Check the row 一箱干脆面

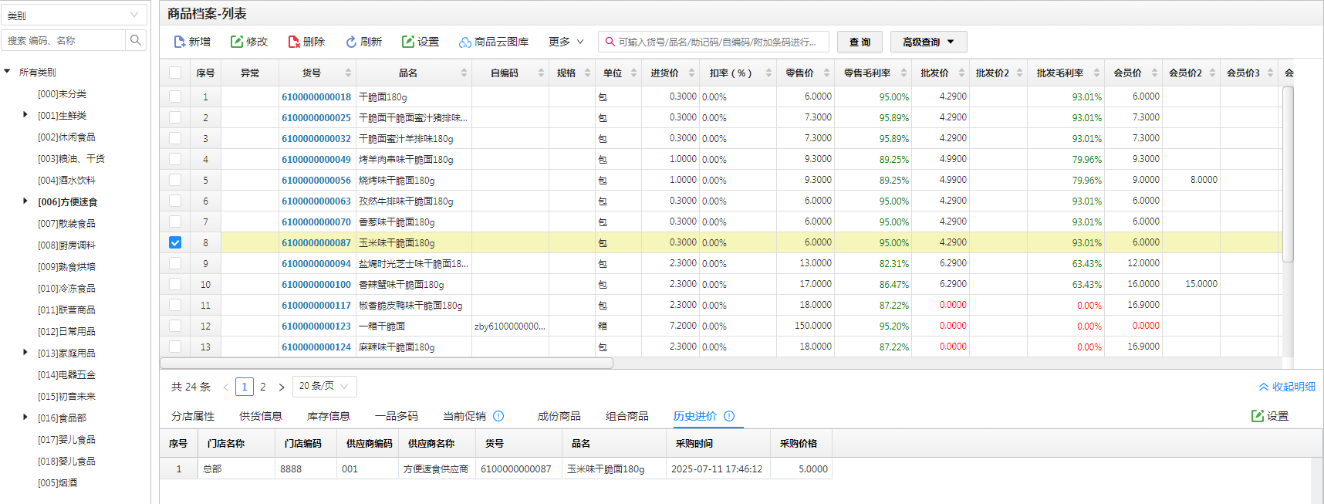(175, 326)
